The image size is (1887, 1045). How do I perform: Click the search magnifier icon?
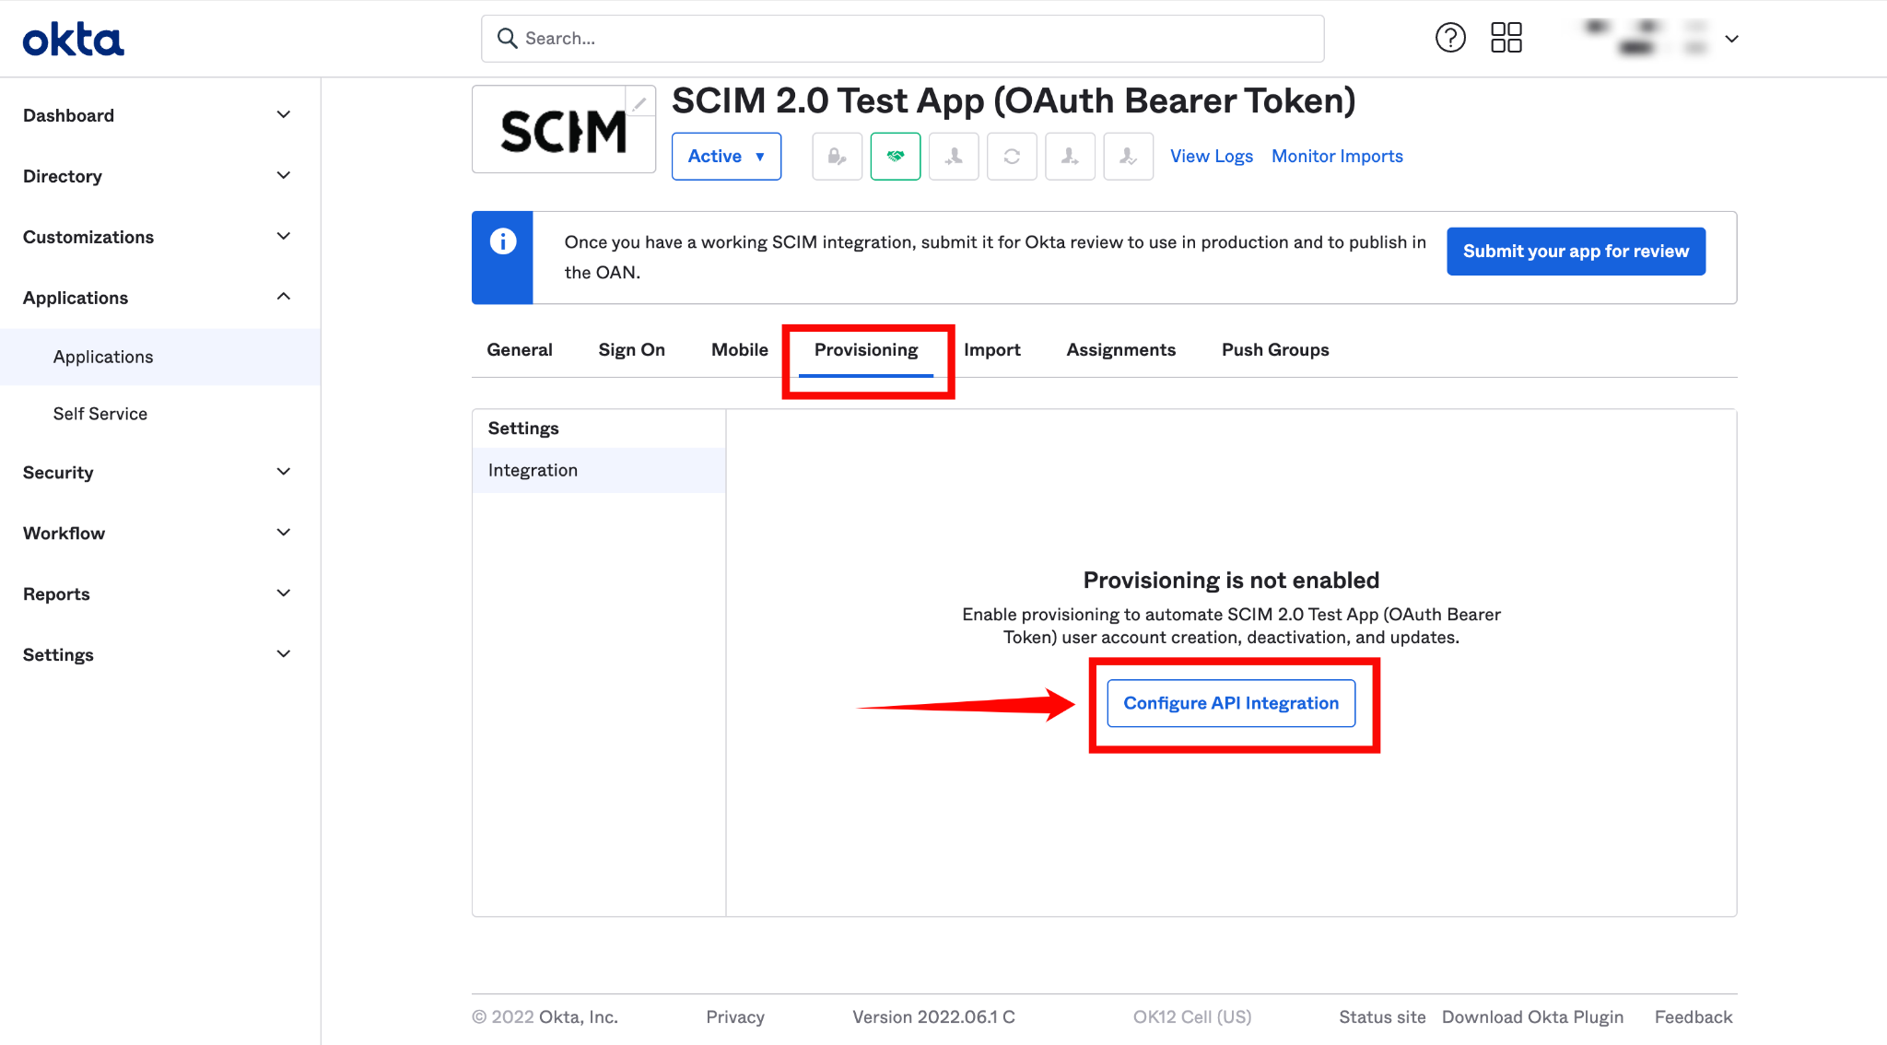point(507,38)
